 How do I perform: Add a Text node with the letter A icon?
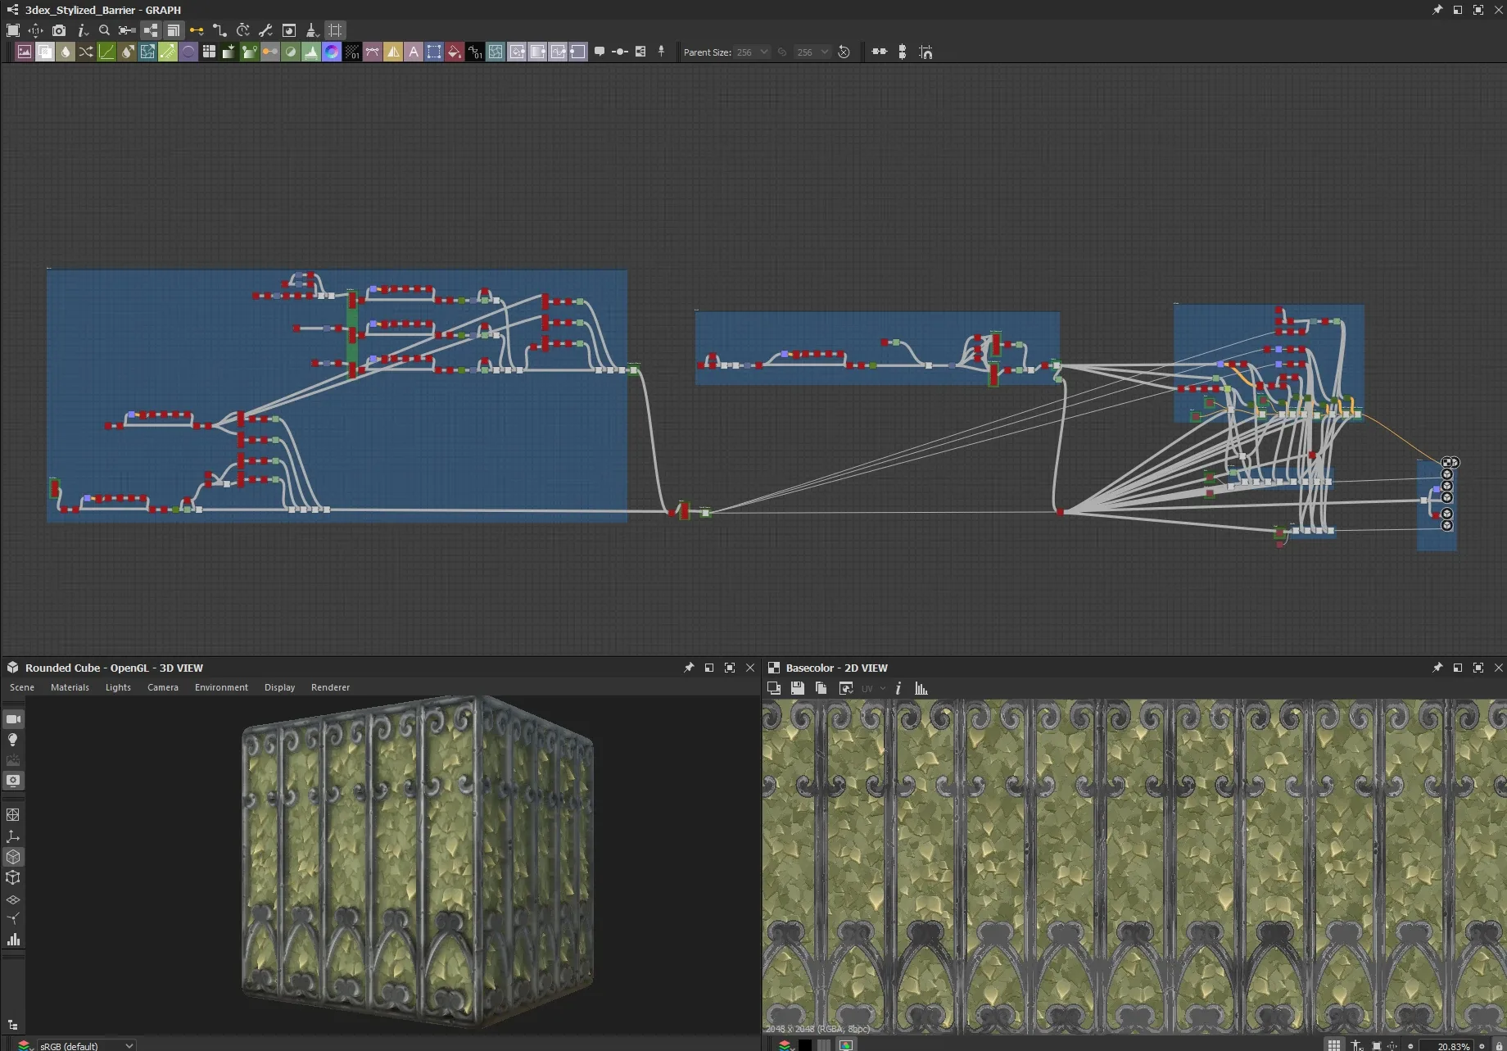[x=414, y=52]
